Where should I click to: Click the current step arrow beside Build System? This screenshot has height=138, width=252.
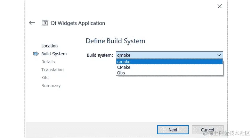coord(36,54)
